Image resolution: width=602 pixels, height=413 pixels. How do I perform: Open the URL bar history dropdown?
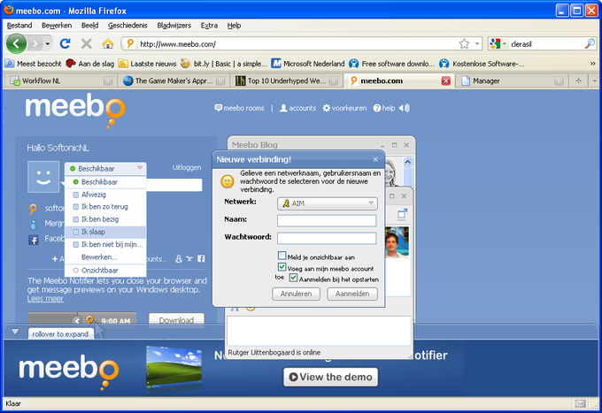477,43
